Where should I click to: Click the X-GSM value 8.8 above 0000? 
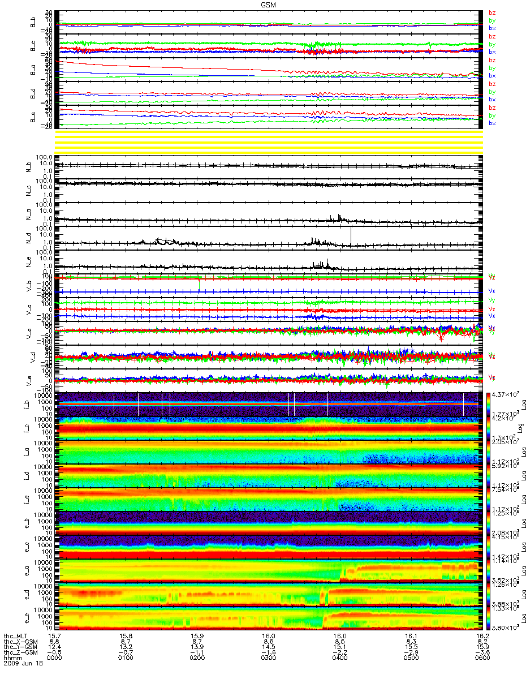pos(54,641)
